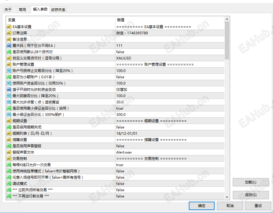The image size is (274, 213).
Task: Select the Alert.wav sound file value
Action: (124, 152)
